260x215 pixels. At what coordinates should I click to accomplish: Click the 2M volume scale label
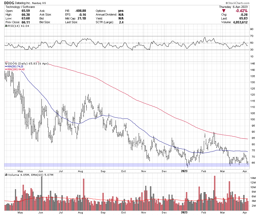254,206
